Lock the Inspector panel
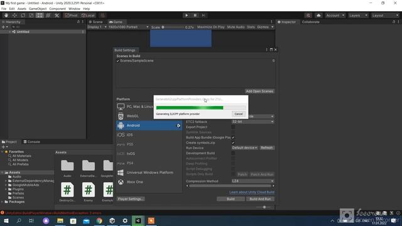This screenshot has width=402, height=226. (x=394, y=22)
